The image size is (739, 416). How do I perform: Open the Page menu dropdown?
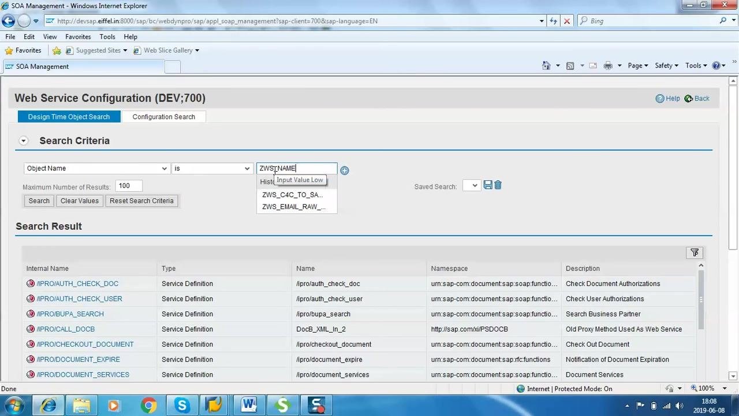pyautogui.click(x=638, y=65)
